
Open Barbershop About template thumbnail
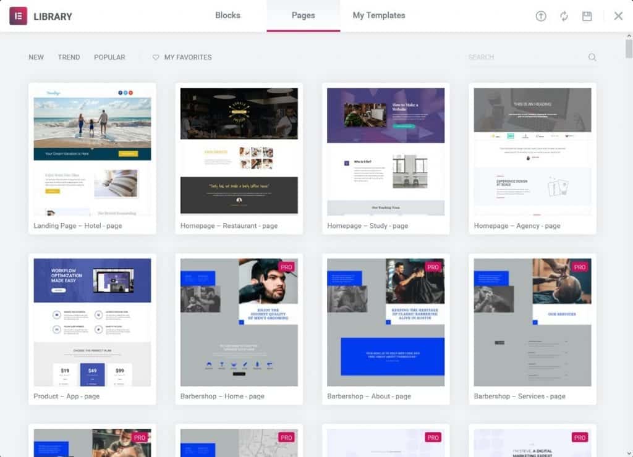click(x=386, y=322)
